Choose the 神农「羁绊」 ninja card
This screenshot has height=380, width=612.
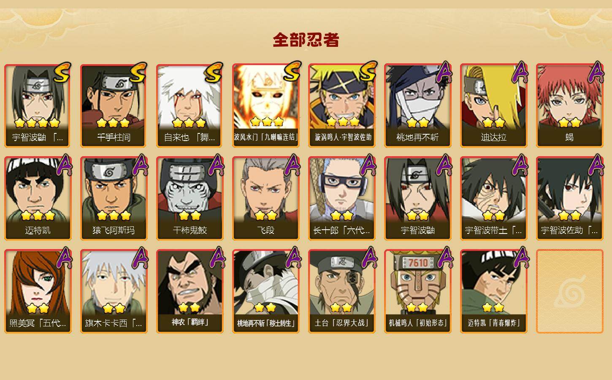pos(190,291)
